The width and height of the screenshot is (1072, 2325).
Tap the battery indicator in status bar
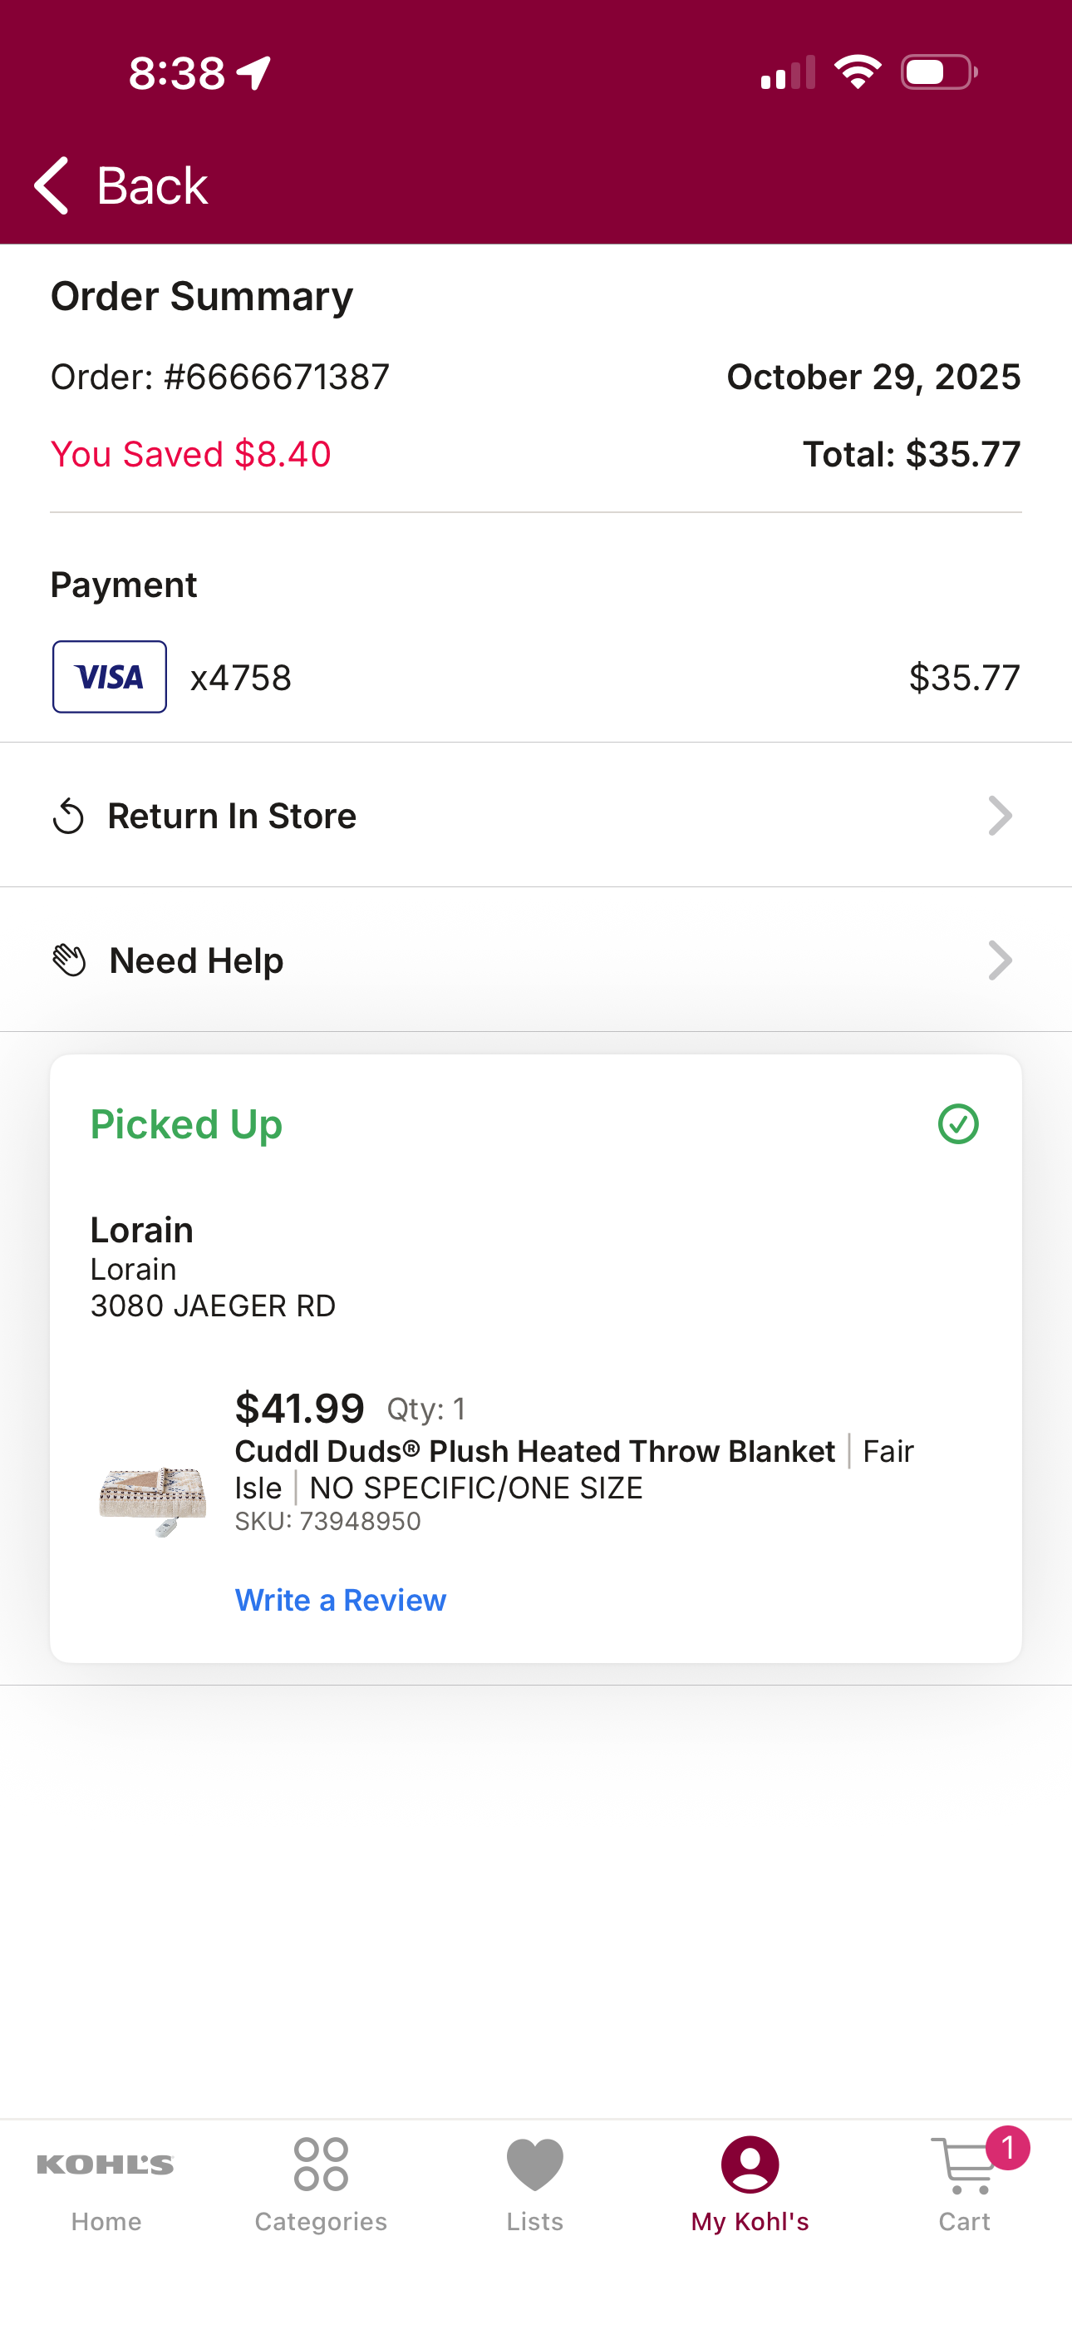click(x=938, y=72)
